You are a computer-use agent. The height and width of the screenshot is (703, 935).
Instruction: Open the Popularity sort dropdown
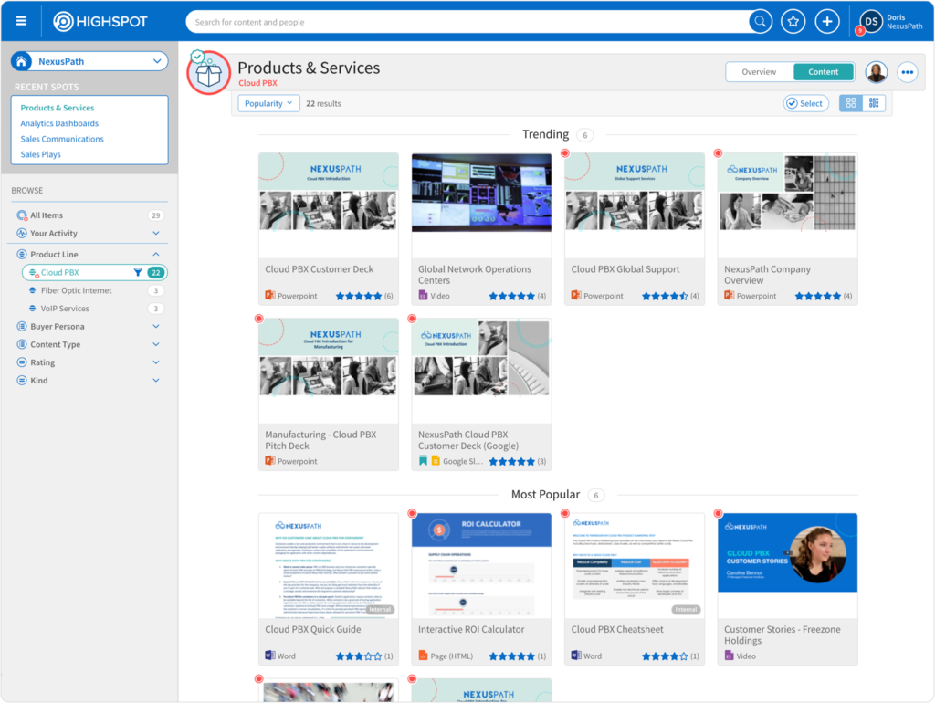(x=268, y=103)
